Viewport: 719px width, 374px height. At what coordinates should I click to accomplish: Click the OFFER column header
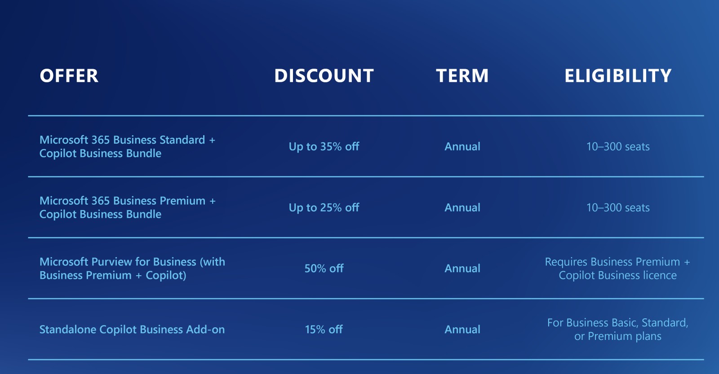[69, 76]
